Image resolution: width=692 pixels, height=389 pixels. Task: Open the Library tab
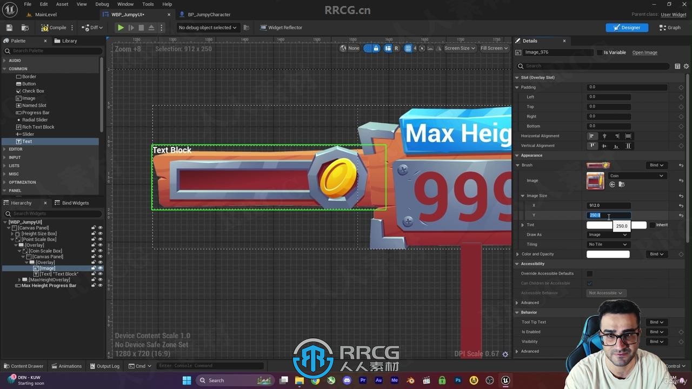tap(66, 41)
